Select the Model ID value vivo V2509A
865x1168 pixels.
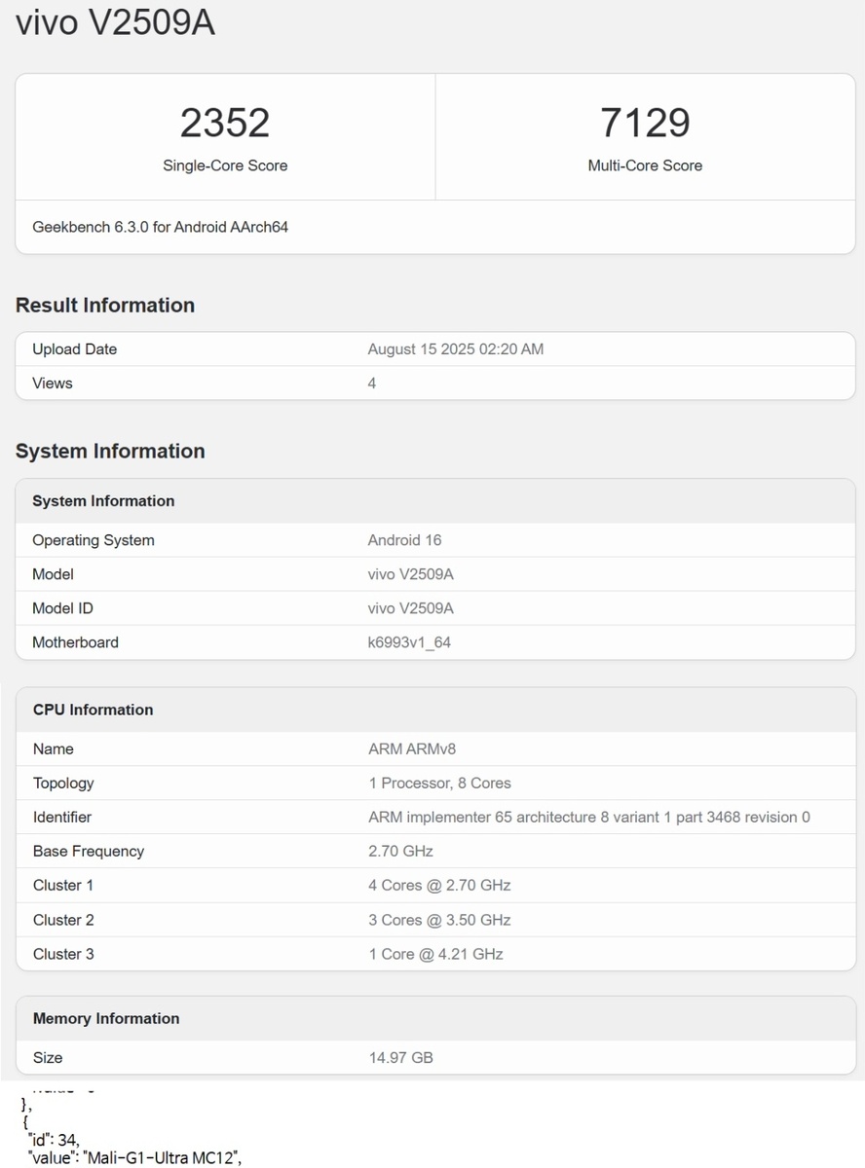click(x=411, y=608)
